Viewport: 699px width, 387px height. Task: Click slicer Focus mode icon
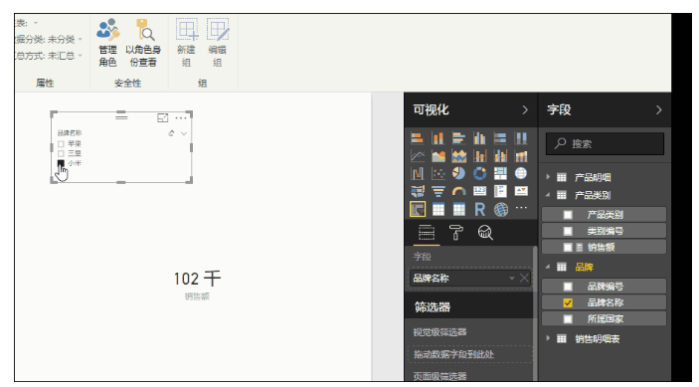tap(163, 117)
